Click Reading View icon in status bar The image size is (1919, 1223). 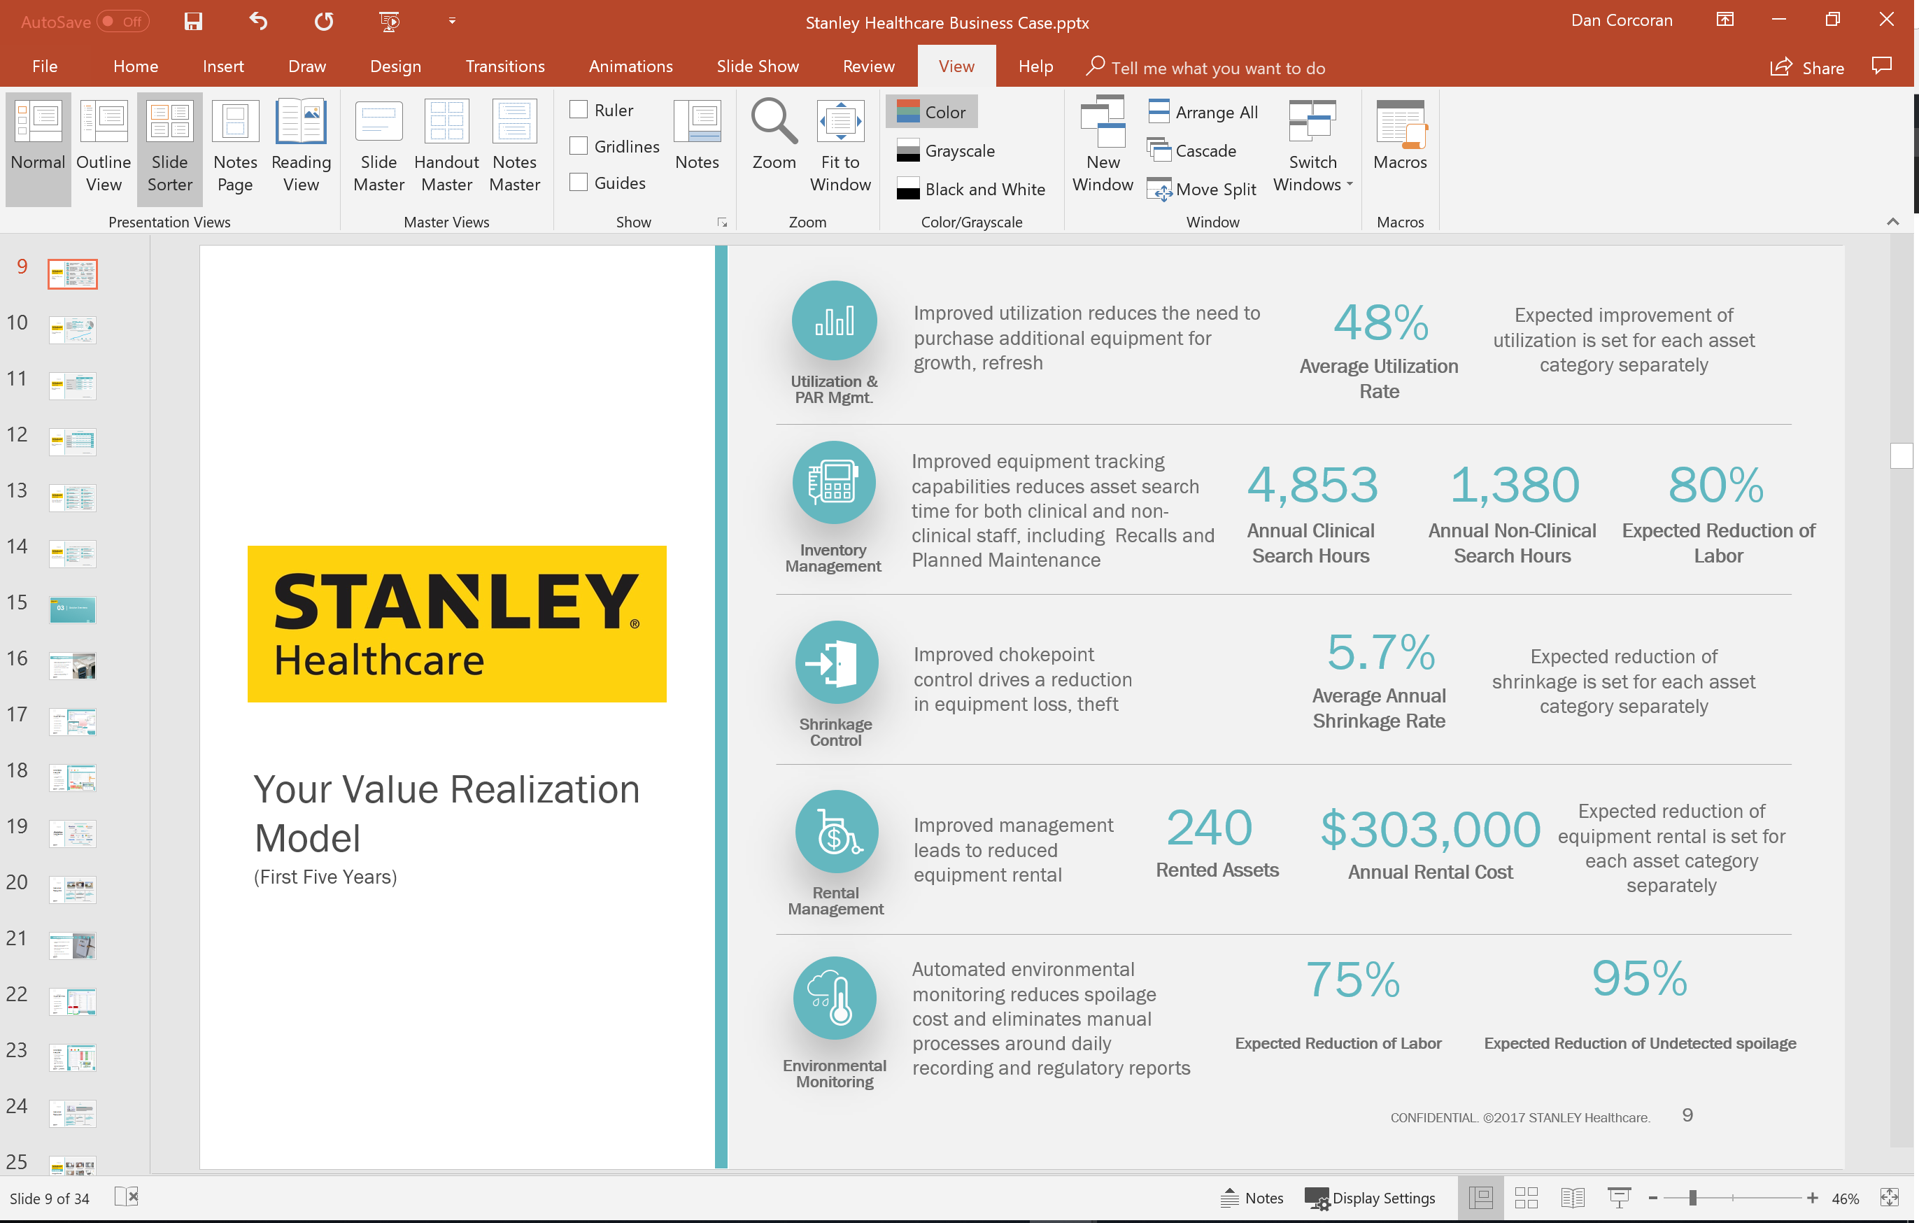[1572, 1198]
